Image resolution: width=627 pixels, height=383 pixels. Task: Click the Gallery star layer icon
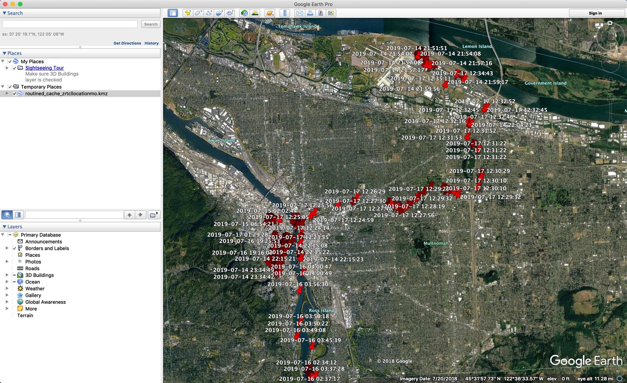point(20,295)
